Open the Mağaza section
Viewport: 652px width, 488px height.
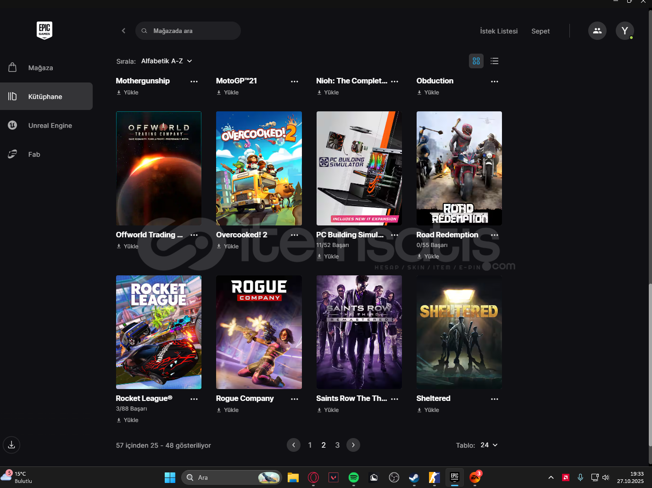click(x=40, y=68)
